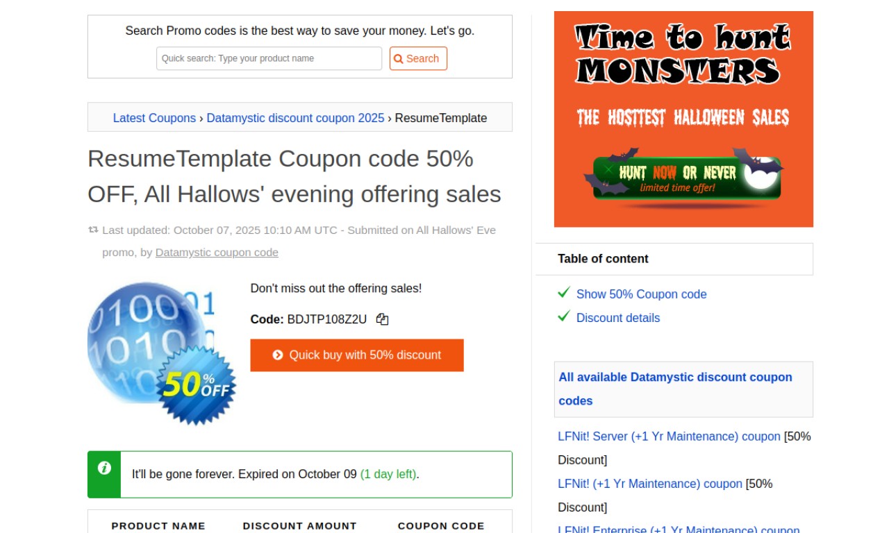
Task: Select the coupon code text BDJTP108Z2U
Action: point(327,319)
